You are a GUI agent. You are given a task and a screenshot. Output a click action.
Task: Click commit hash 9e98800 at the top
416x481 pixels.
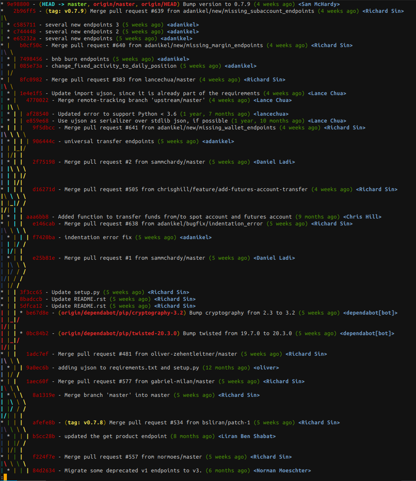[x=18, y=4]
